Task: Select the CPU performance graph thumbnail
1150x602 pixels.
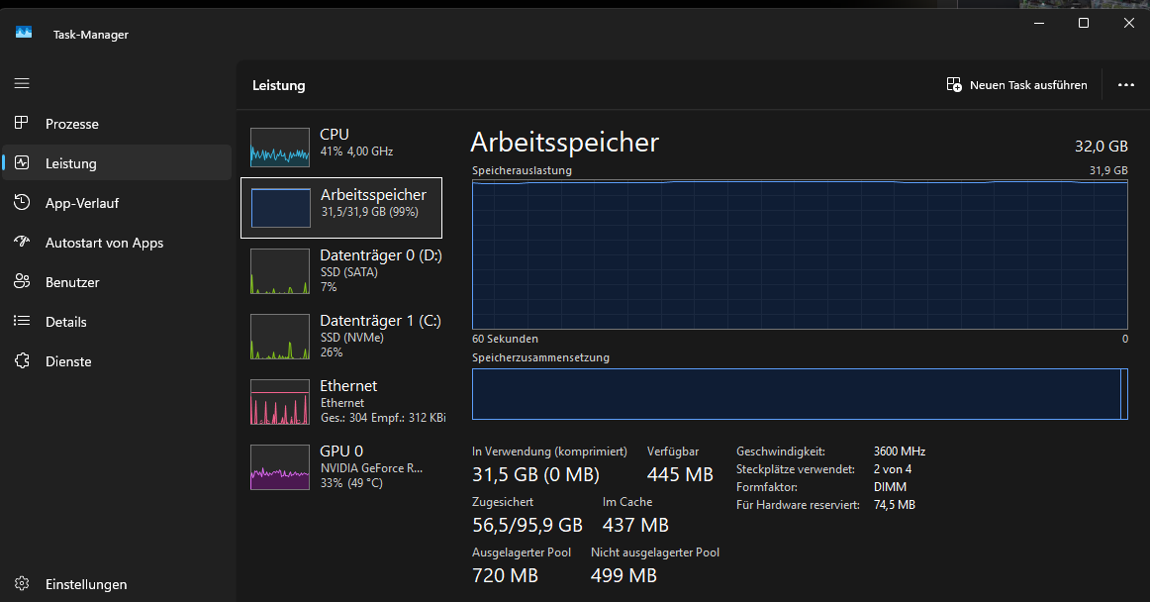Action: click(x=280, y=148)
